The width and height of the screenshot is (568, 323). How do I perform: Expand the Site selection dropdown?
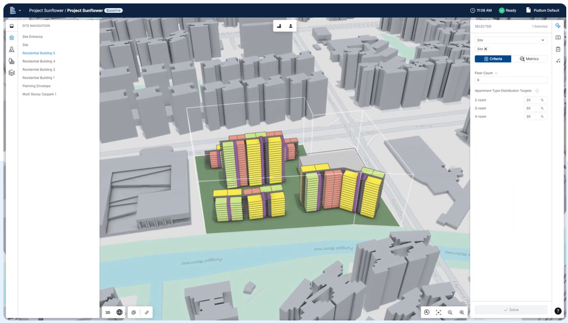click(x=511, y=40)
